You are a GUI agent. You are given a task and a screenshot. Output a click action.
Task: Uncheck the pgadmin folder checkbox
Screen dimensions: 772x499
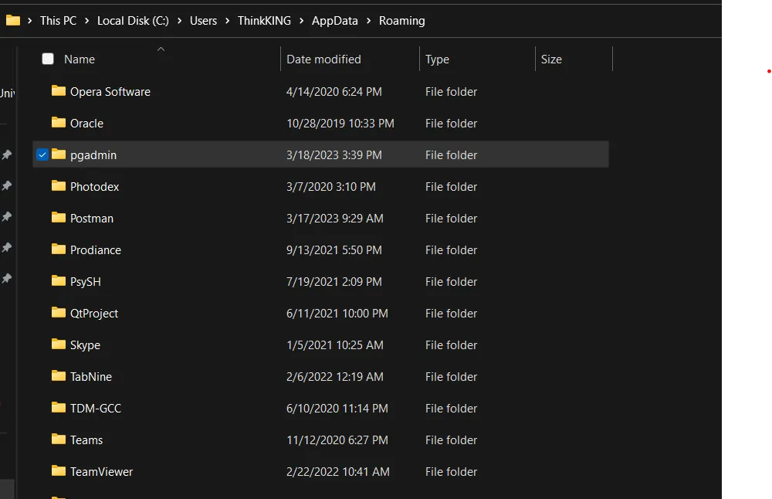[42, 154]
